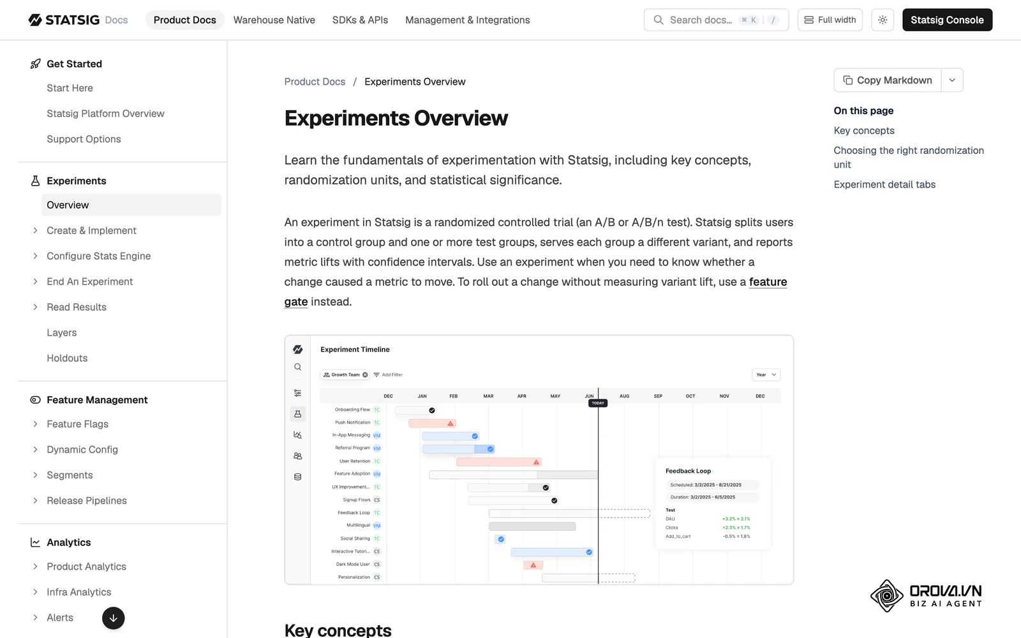
Task: Open the SDKs & APIs tab
Action: [360, 20]
